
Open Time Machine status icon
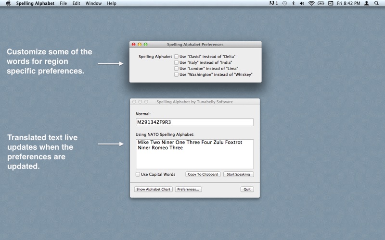284,3
